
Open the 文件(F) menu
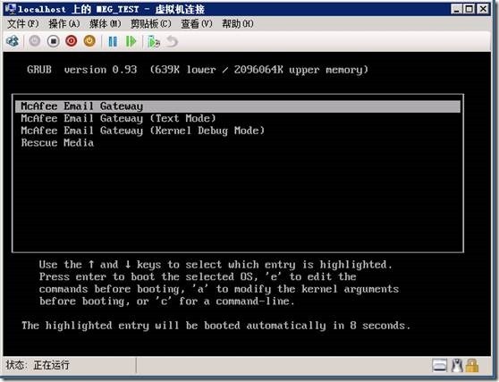22,24
